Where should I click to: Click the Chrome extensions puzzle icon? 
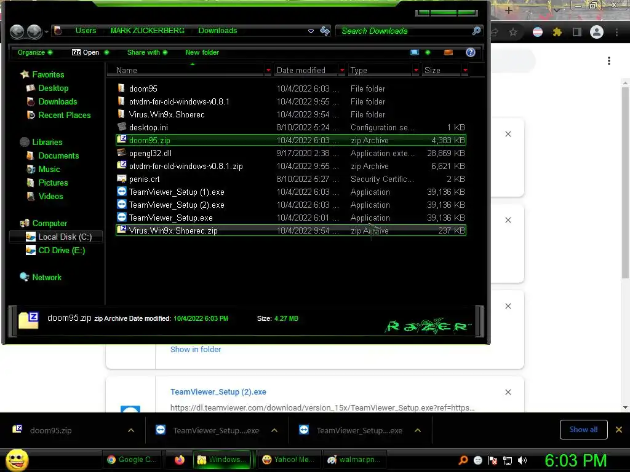click(557, 32)
